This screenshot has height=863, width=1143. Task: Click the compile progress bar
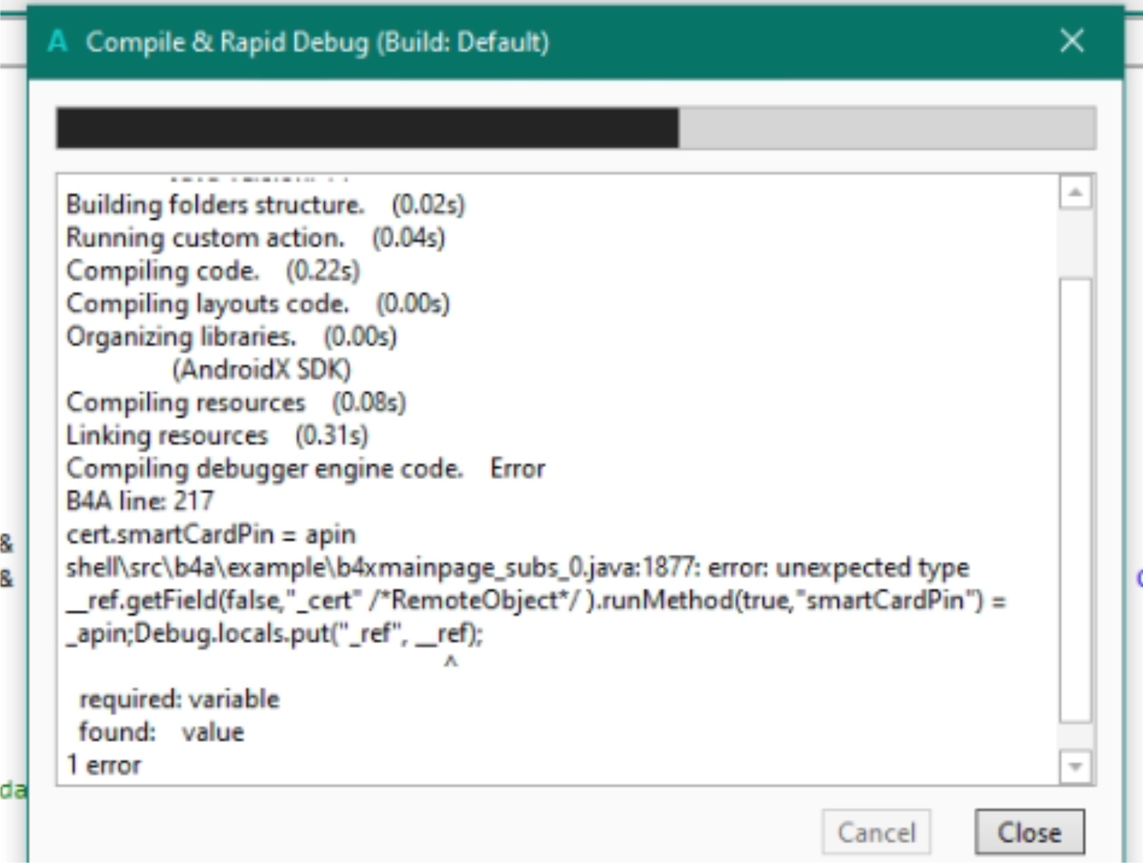pyautogui.click(x=576, y=128)
